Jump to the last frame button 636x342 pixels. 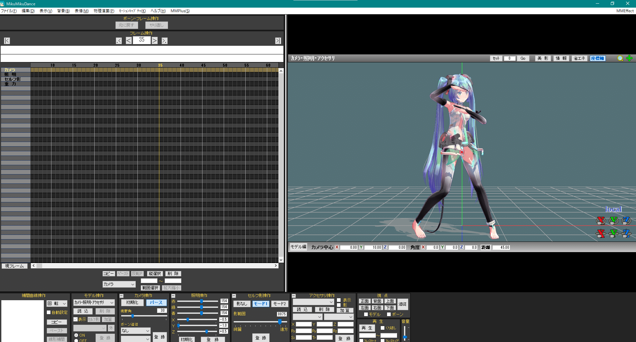click(278, 41)
